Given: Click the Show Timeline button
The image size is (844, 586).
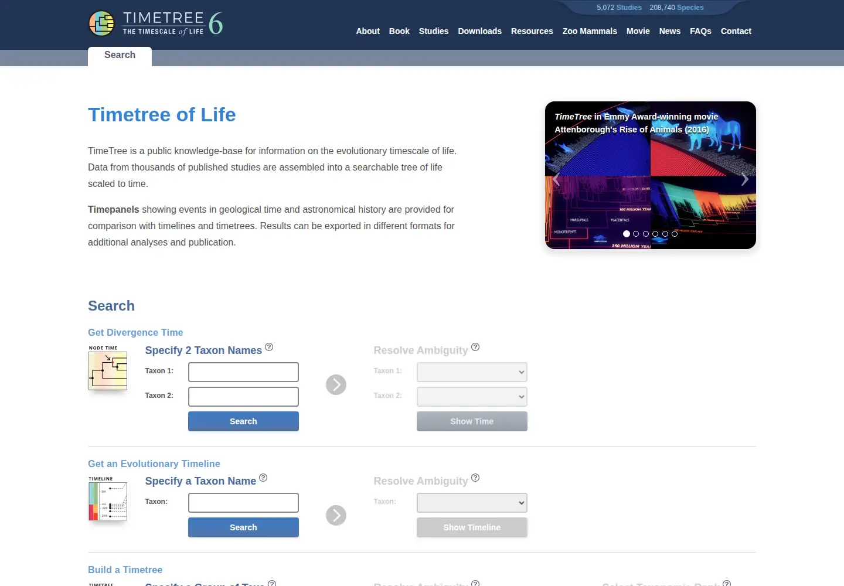Looking at the screenshot, I should (x=472, y=527).
